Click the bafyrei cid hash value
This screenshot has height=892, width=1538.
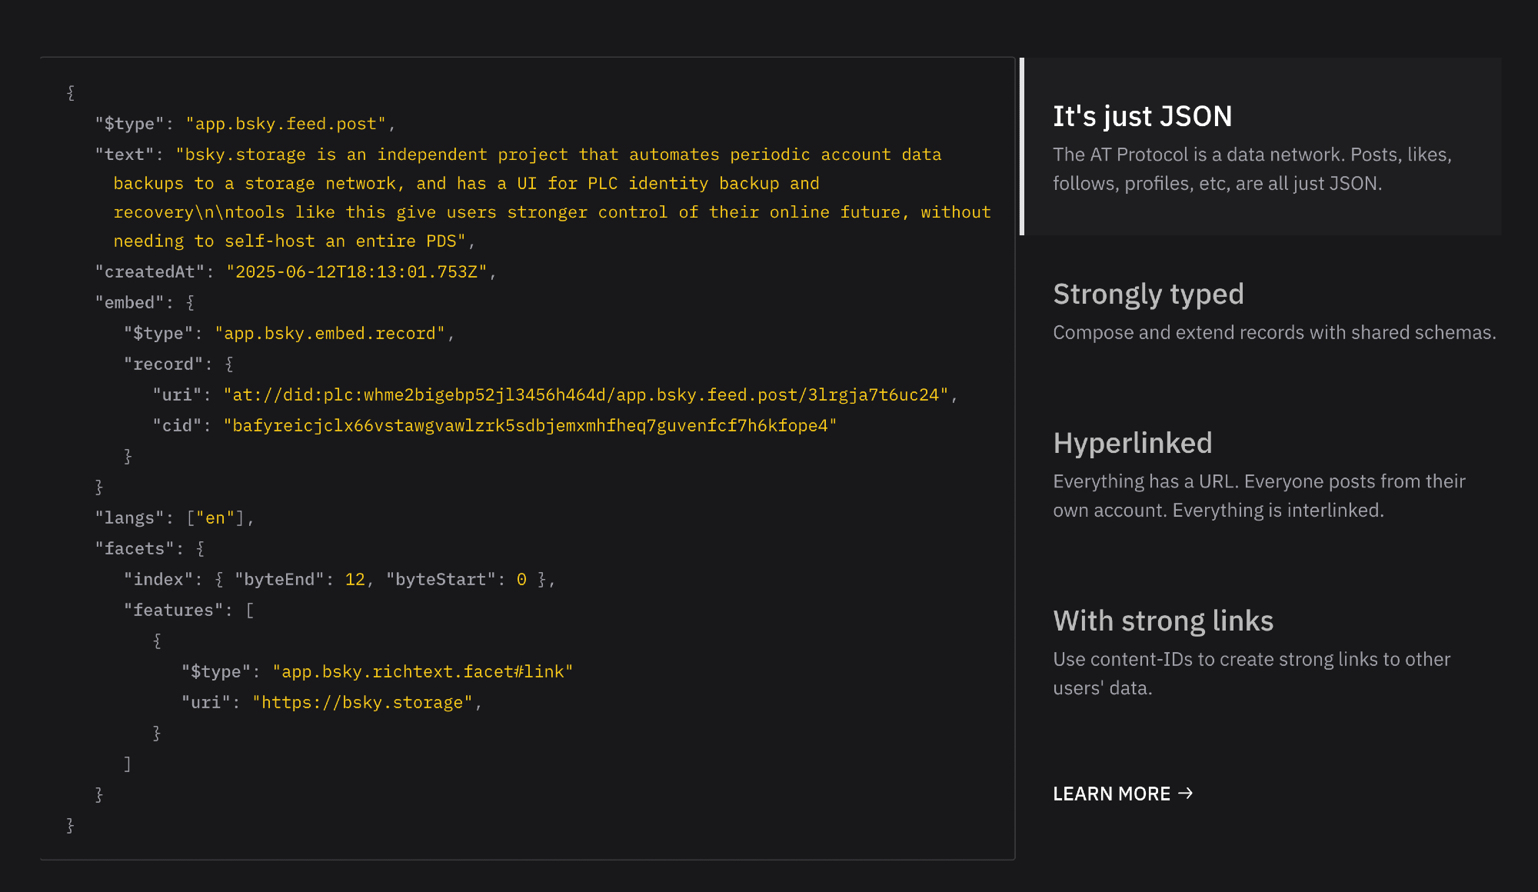click(x=530, y=425)
